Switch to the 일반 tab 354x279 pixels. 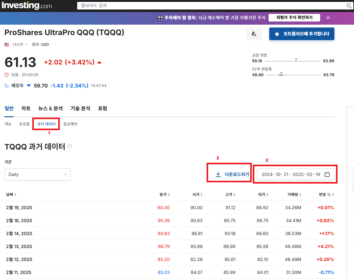9,108
